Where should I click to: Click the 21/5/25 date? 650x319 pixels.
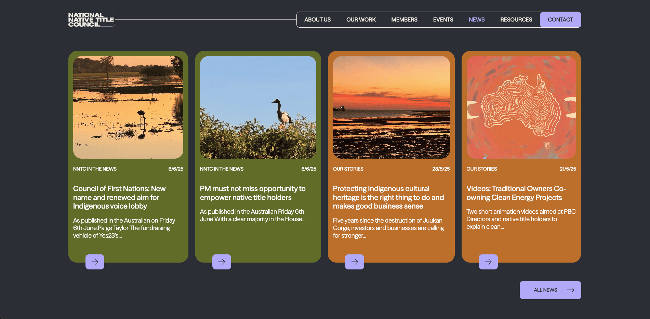click(568, 169)
